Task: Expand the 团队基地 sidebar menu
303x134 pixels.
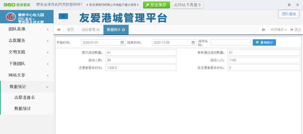Action: pos(27,29)
